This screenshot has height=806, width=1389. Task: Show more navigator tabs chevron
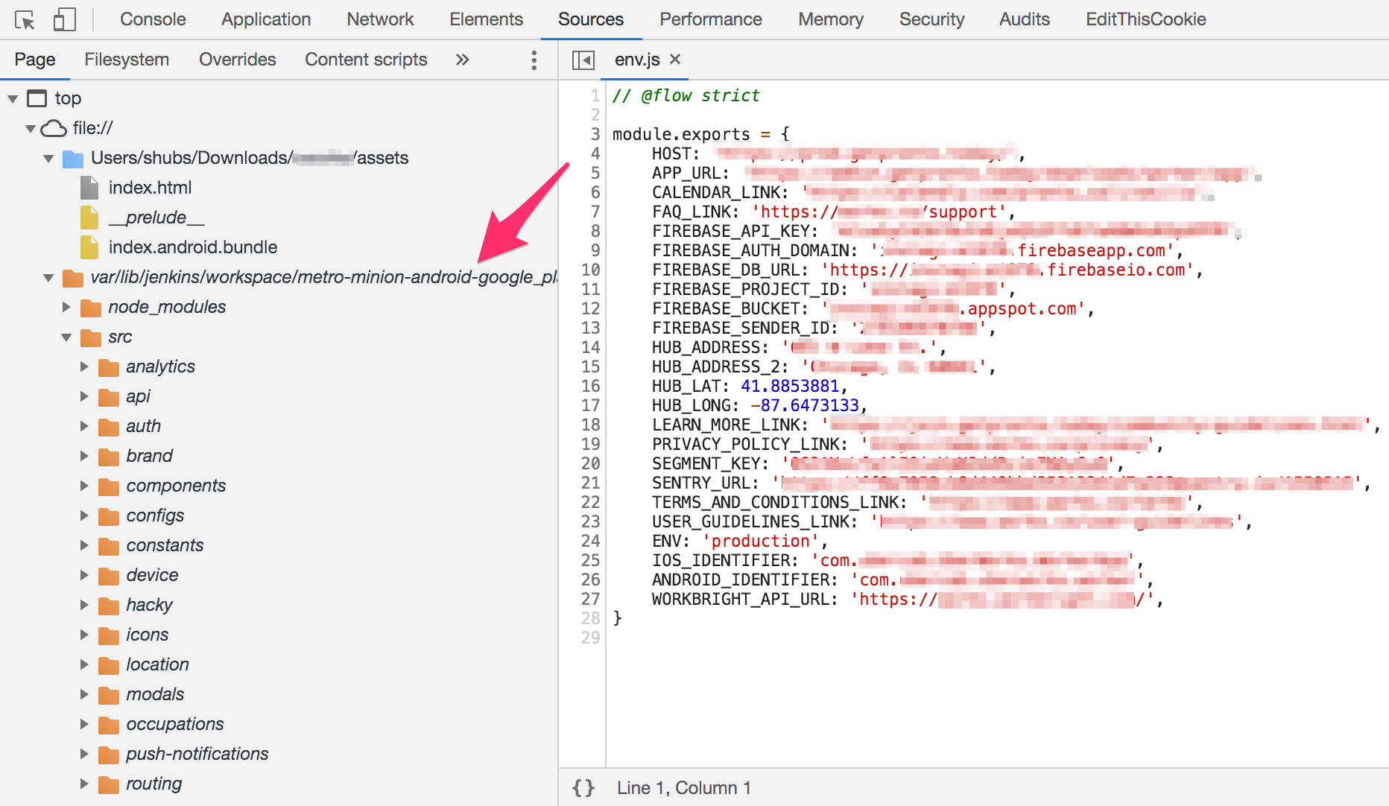click(x=463, y=60)
